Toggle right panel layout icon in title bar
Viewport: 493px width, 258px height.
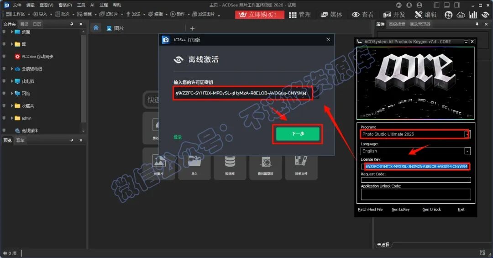pyautogui.click(x=457, y=5)
